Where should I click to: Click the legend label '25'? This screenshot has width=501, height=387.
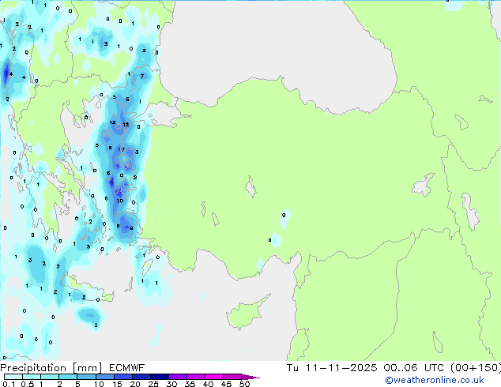[153, 384]
